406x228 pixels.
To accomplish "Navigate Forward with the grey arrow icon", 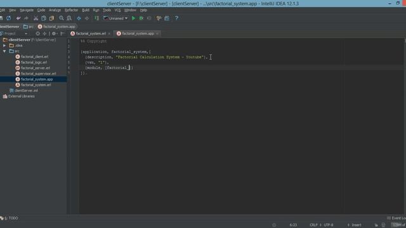I will coord(87,18).
